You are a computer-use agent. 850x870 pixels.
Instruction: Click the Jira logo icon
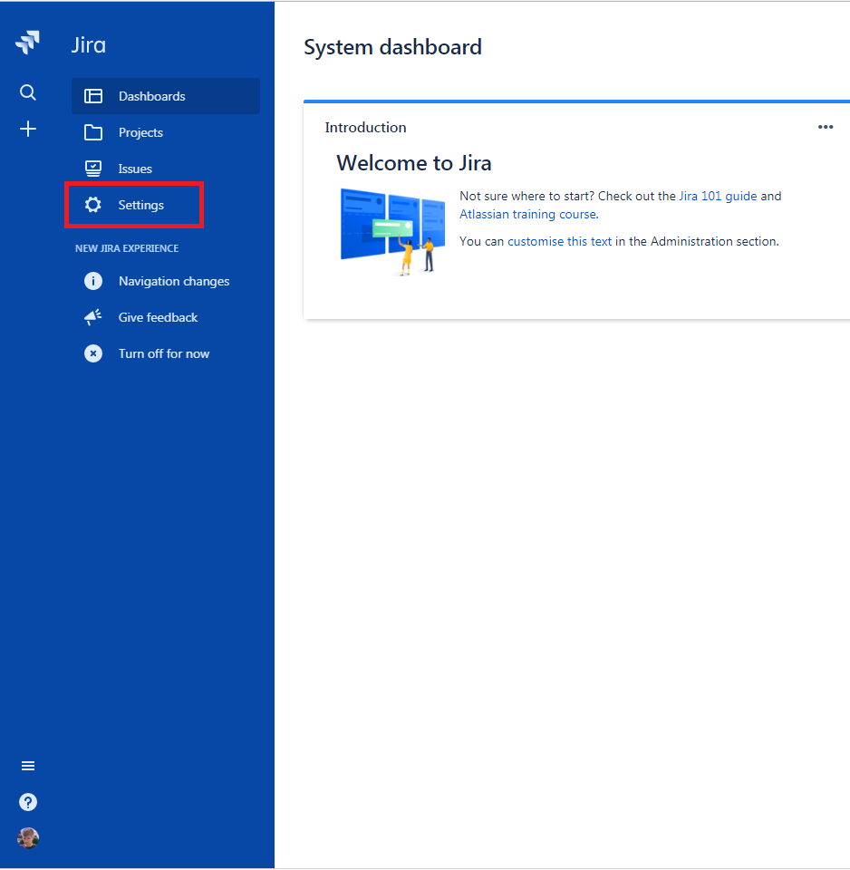click(28, 43)
